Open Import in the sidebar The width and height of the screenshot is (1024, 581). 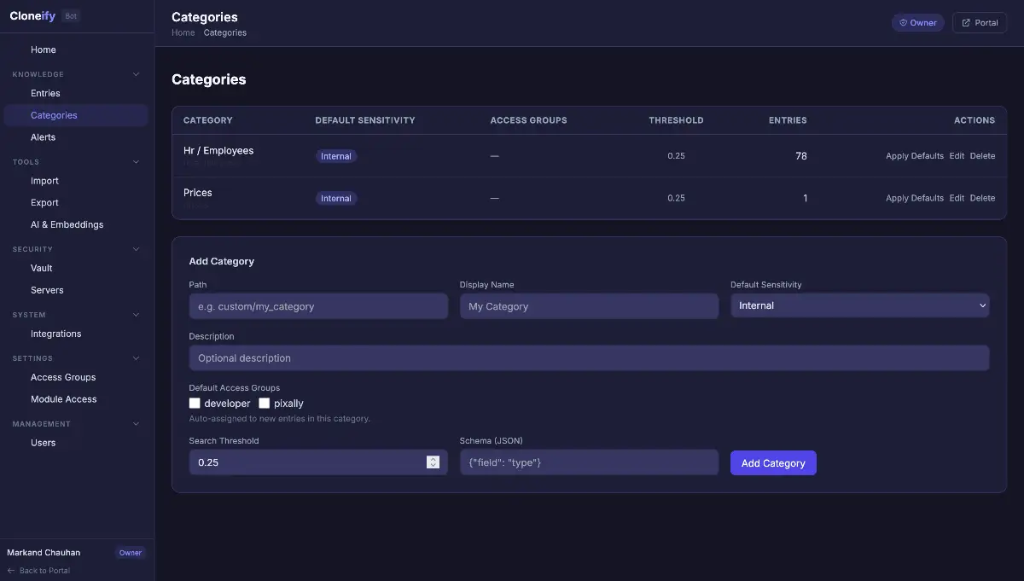(x=76, y=181)
